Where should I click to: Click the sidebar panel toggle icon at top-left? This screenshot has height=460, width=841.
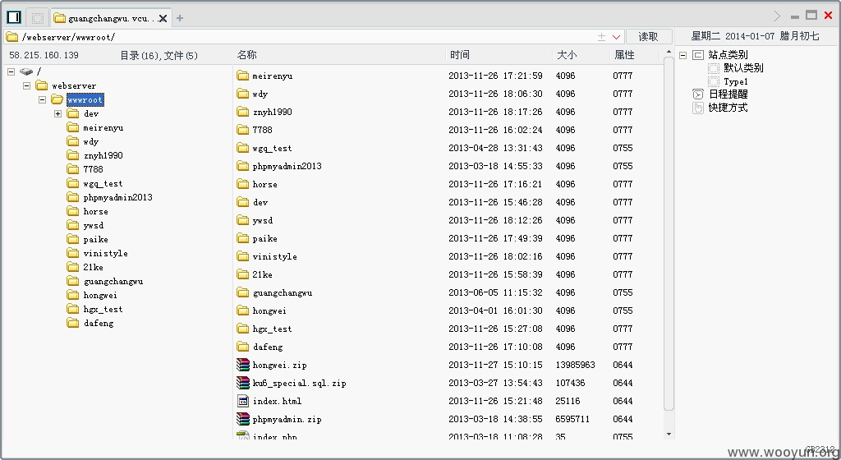click(14, 18)
